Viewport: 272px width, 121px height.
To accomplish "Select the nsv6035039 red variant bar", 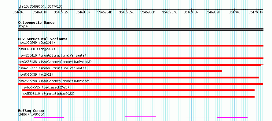I will tap(139, 78).
